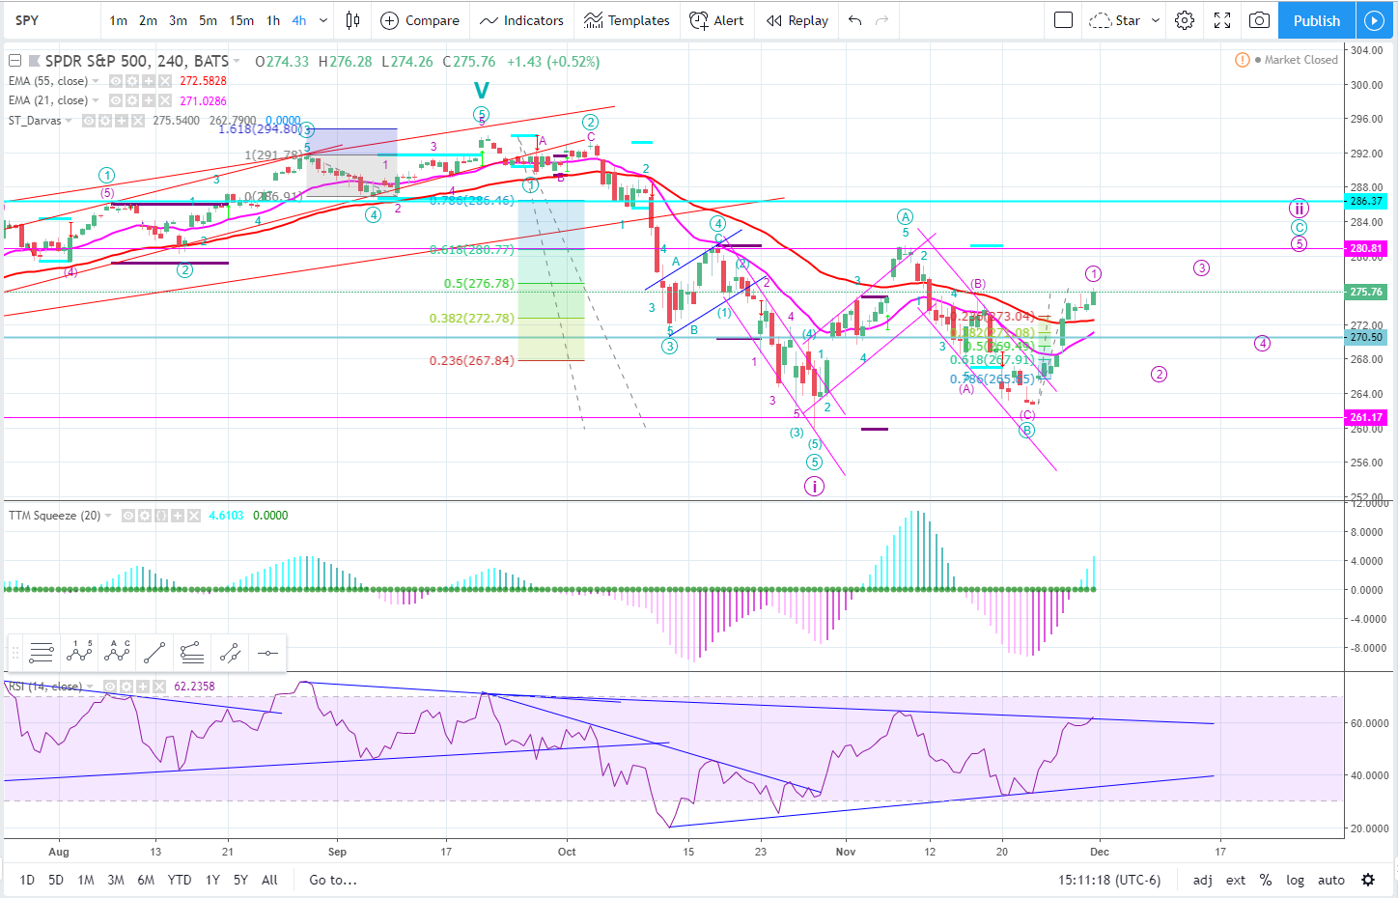This screenshot has height=898, width=1398.
Task: Undo the last chart action
Action: coord(854,20)
